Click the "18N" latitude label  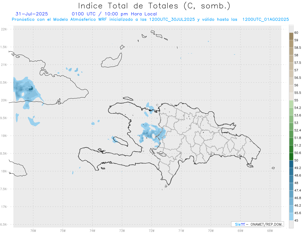[x=4, y=171]
